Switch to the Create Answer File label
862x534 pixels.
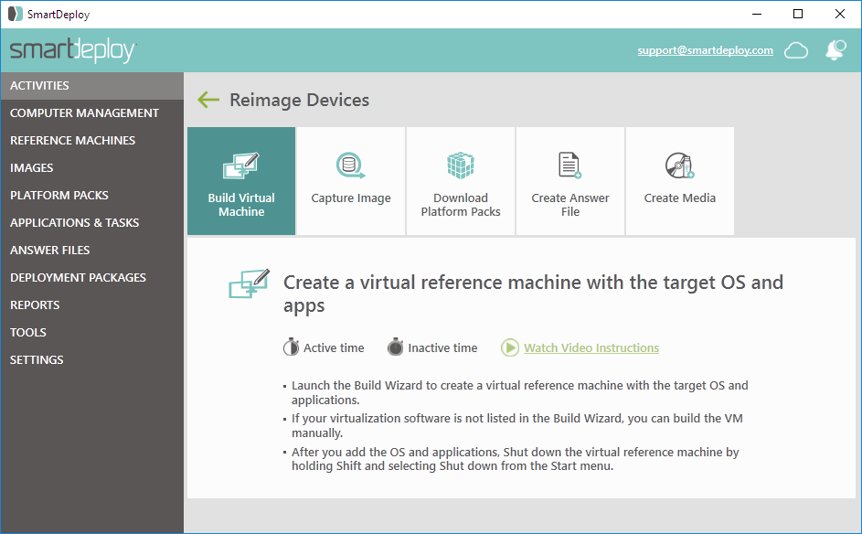click(570, 205)
